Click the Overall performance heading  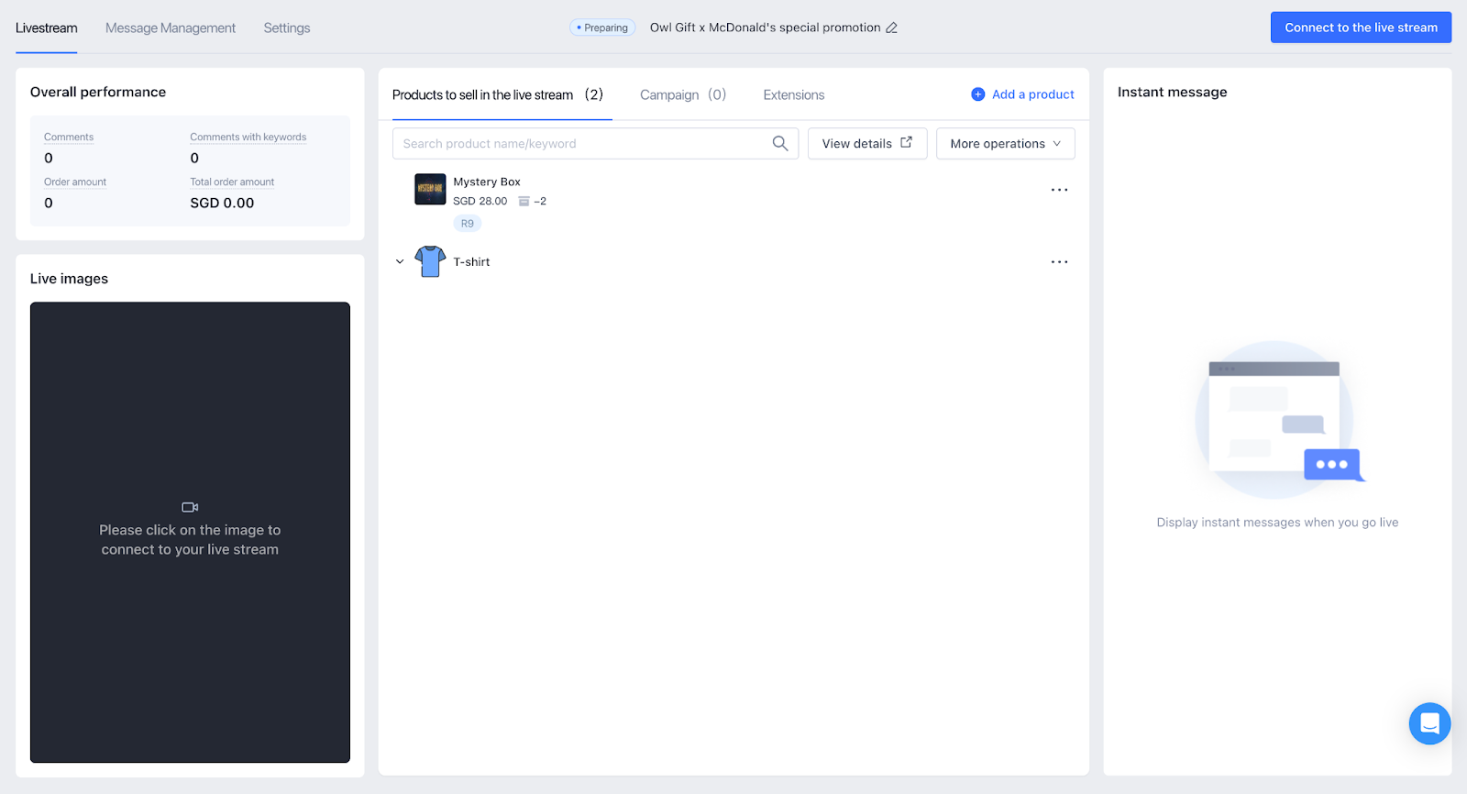coord(98,92)
